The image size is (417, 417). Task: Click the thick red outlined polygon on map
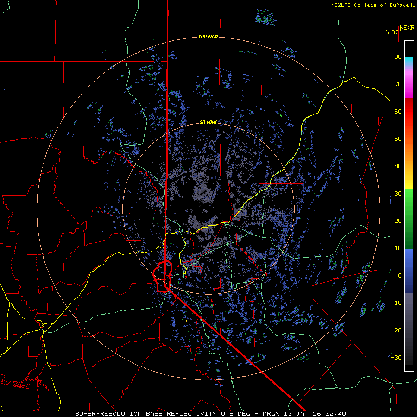[163, 277]
